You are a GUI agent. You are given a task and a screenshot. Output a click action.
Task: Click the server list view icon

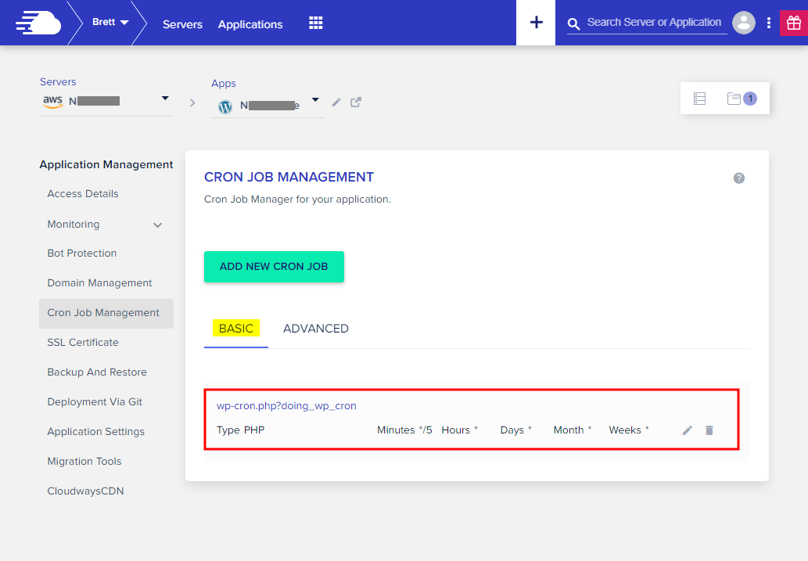(x=699, y=99)
